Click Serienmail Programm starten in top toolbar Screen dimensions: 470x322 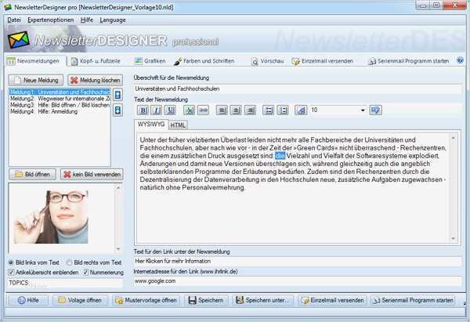pyautogui.click(x=409, y=61)
